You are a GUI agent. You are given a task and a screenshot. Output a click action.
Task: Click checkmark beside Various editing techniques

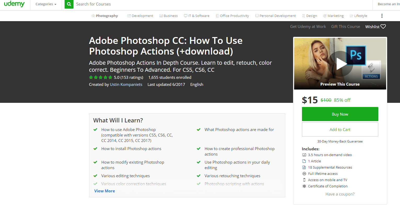coord(95,176)
